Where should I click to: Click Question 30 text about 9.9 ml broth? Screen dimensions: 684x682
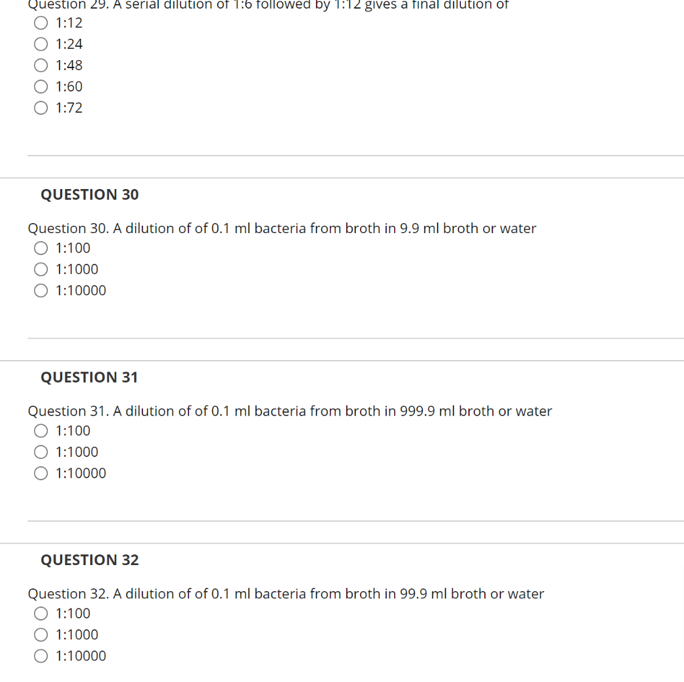point(282,228)
